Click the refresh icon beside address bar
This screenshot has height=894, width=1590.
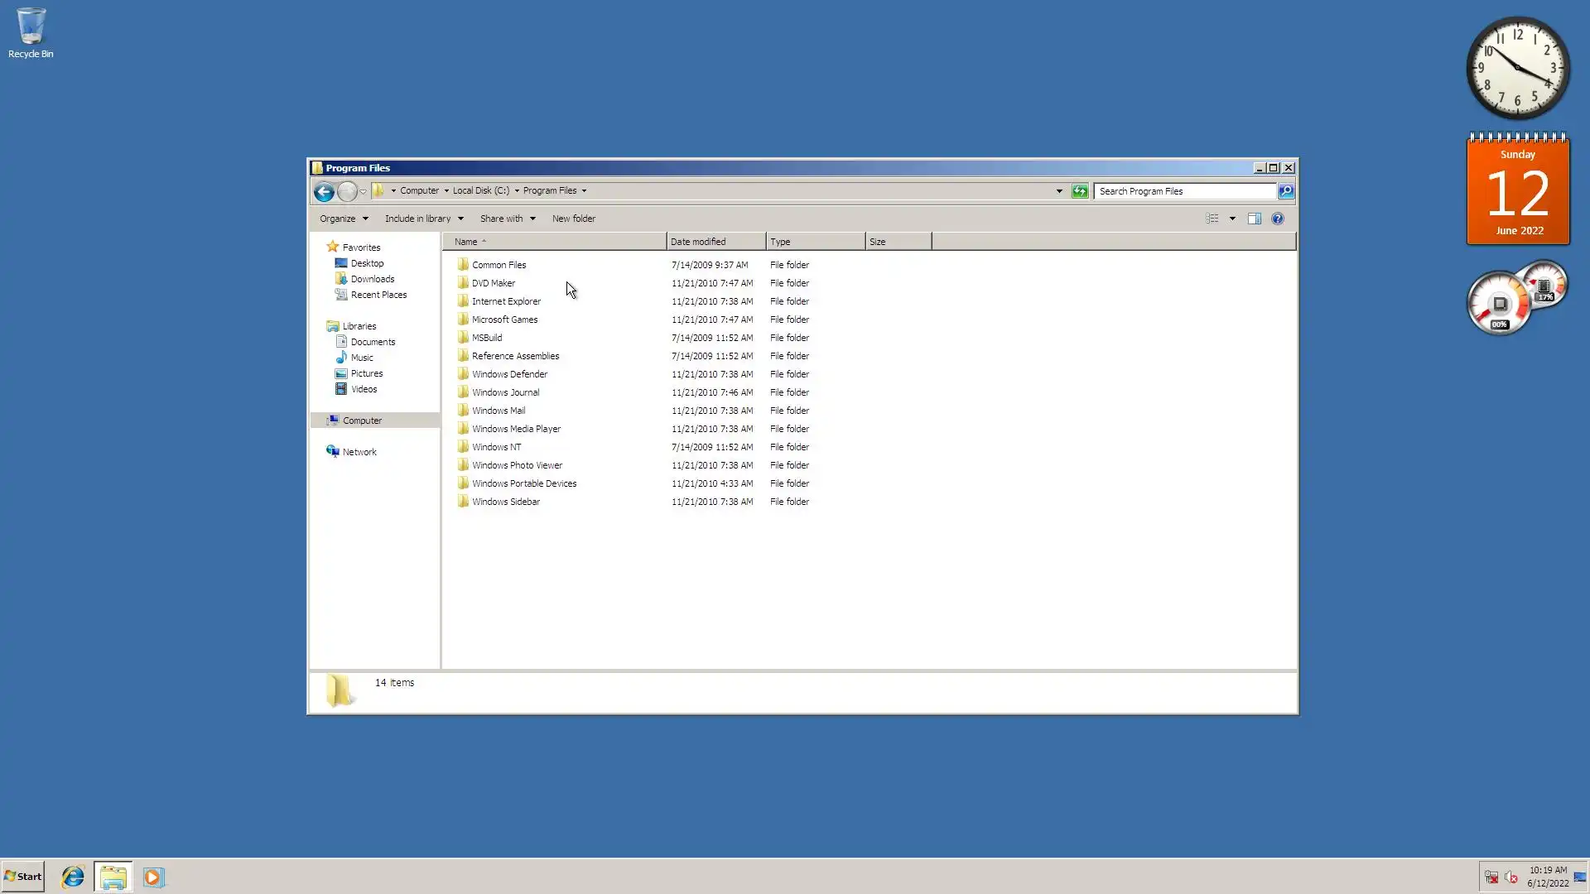pos(1079,191)
